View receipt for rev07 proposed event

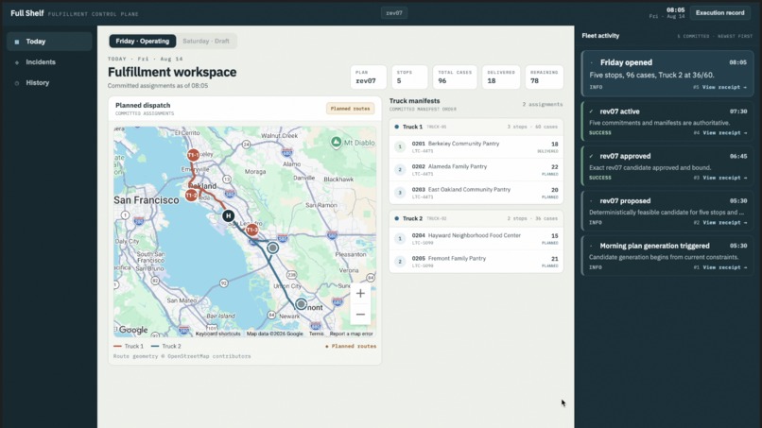pyautogui.click(x=724, y=222)
